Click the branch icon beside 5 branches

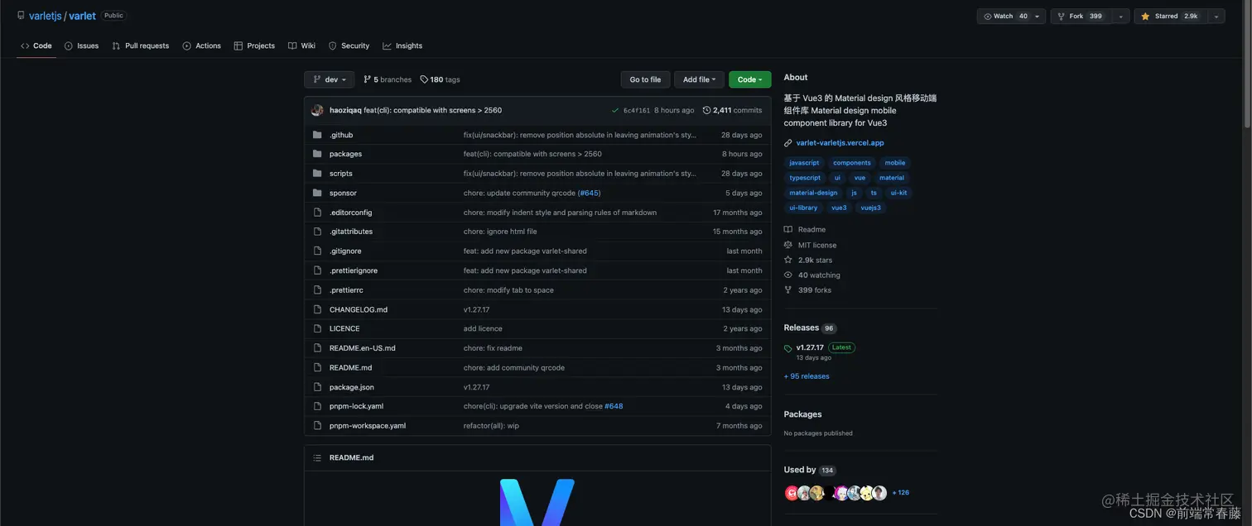point(368,79)
